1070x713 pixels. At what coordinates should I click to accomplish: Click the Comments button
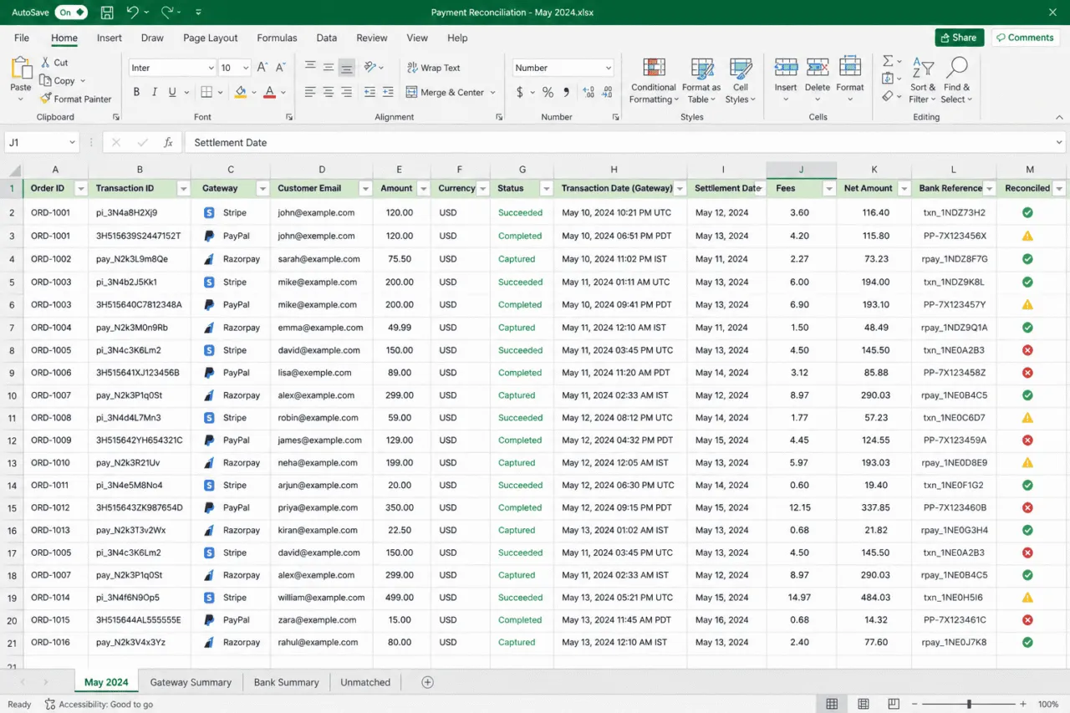tap(1025, 38)
